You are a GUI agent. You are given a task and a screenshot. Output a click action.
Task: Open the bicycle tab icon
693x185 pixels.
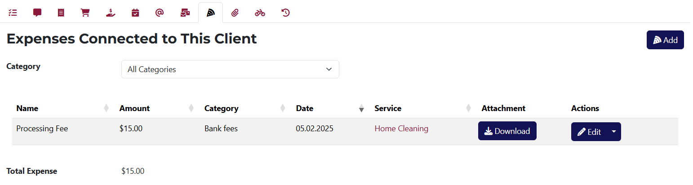[x=260, y=13]
